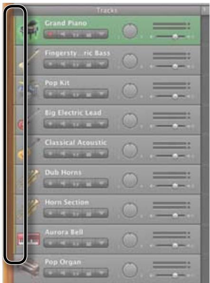Select the Classical Acoustic track name

pyautogui.click(x=76, y=142)
